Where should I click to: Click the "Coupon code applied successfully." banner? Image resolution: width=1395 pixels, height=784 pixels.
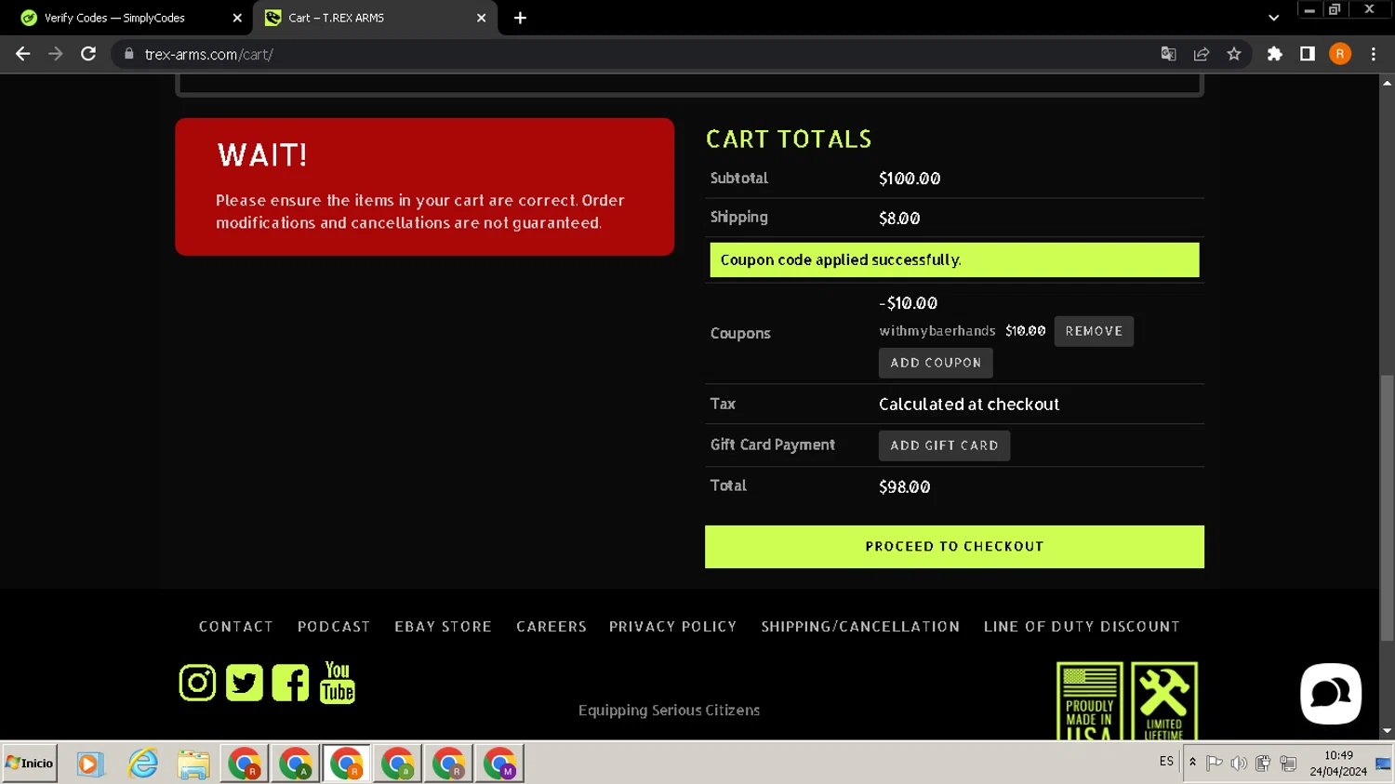click(954, 259)
